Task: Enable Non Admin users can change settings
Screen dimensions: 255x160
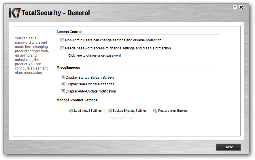Action: (62, 40)
